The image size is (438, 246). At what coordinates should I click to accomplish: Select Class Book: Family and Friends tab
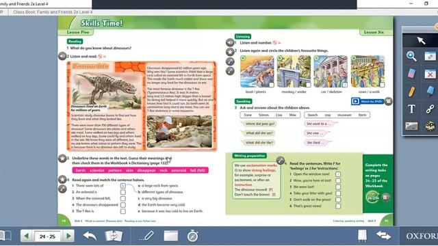[53, 12]
